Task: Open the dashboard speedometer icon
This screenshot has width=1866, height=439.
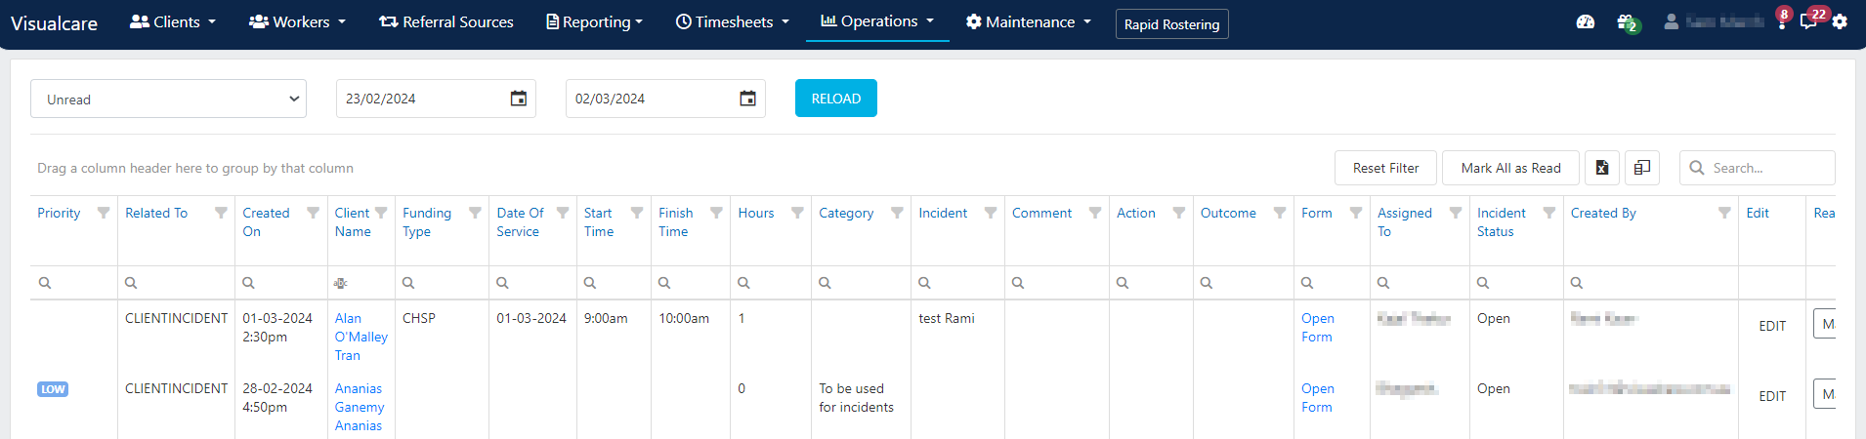Action: click(x=1586, y=21)
